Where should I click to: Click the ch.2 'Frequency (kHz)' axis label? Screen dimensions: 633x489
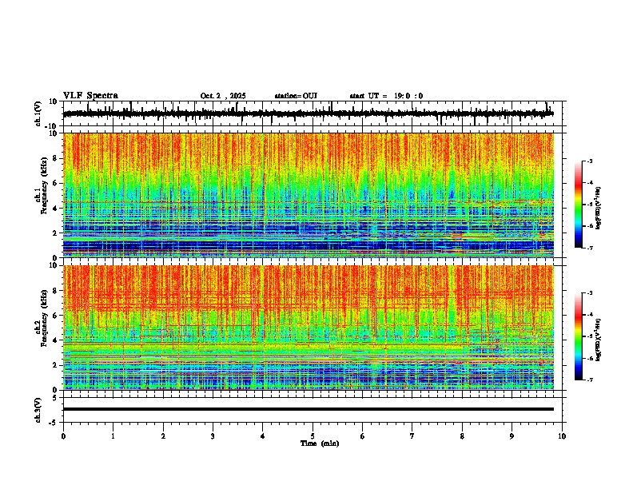click(x=45, y=318)
